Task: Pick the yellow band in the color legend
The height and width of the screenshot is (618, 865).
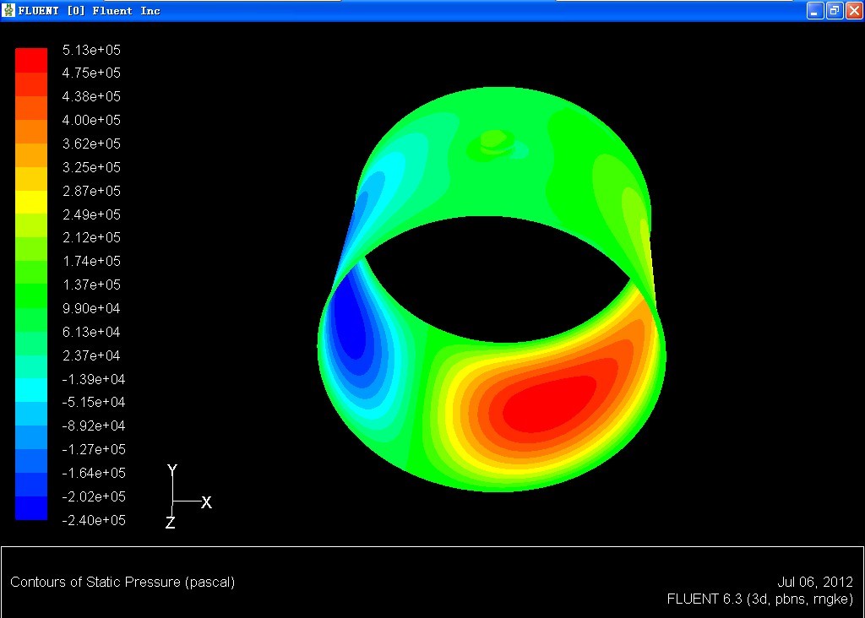Action: [31, 202]
